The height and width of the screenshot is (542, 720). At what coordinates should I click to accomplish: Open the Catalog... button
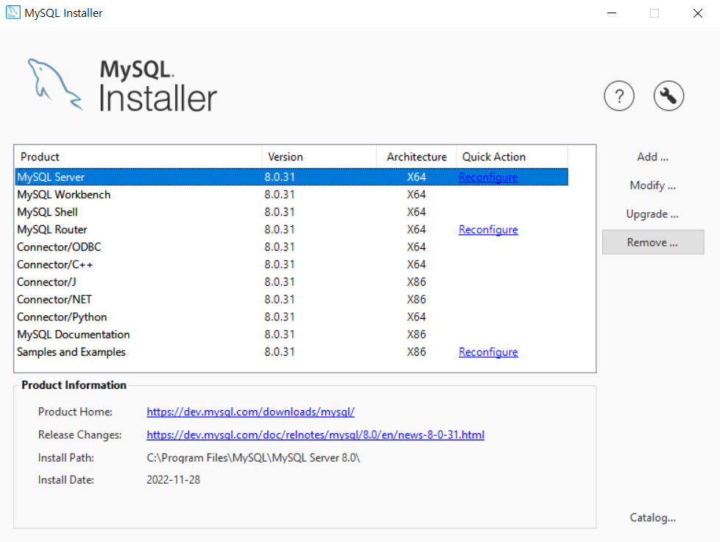(652, 518)
